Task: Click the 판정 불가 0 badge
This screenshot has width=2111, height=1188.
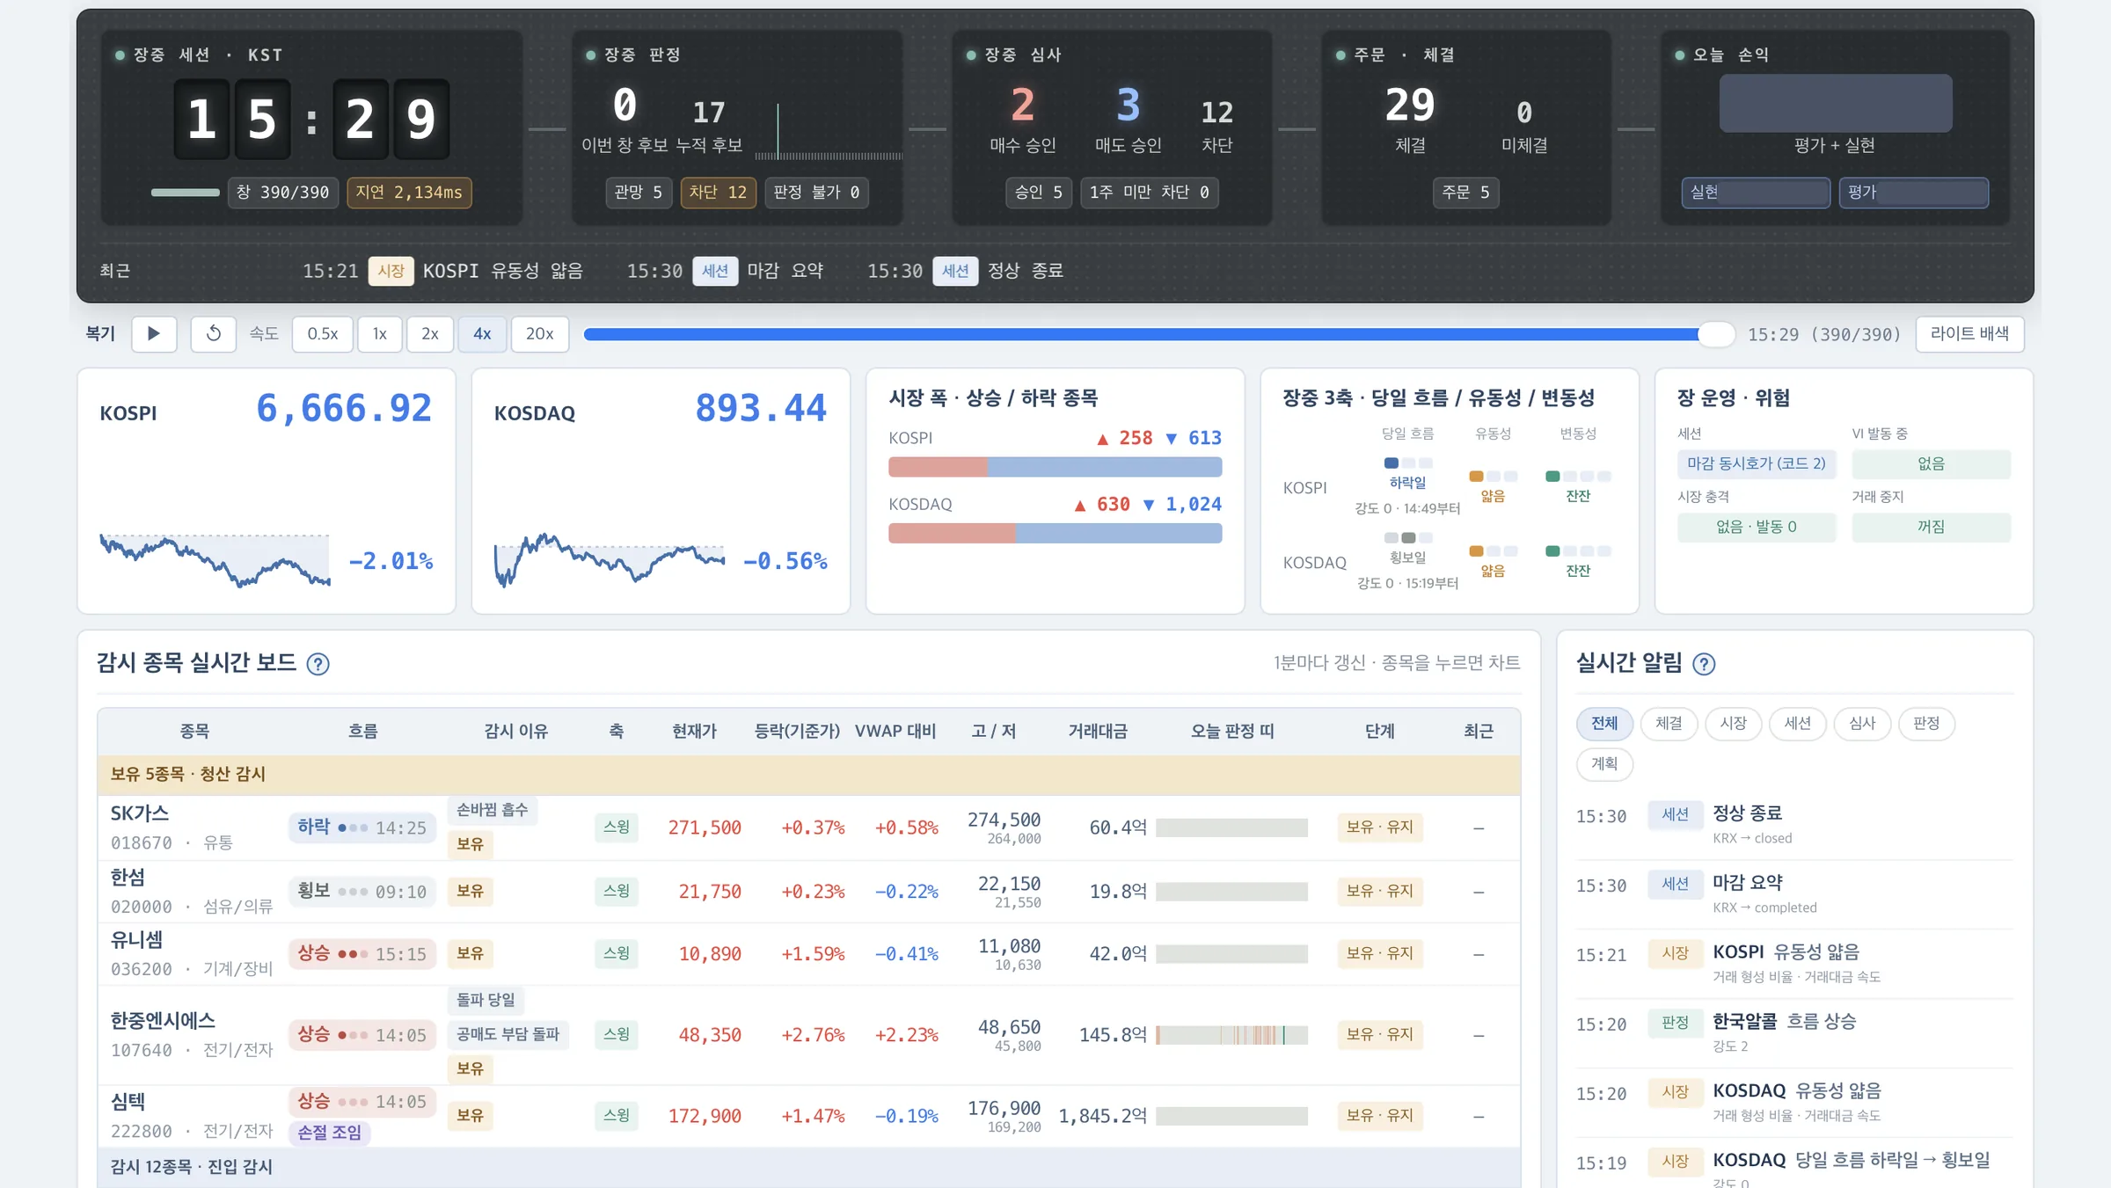Action: pos(816,193)
